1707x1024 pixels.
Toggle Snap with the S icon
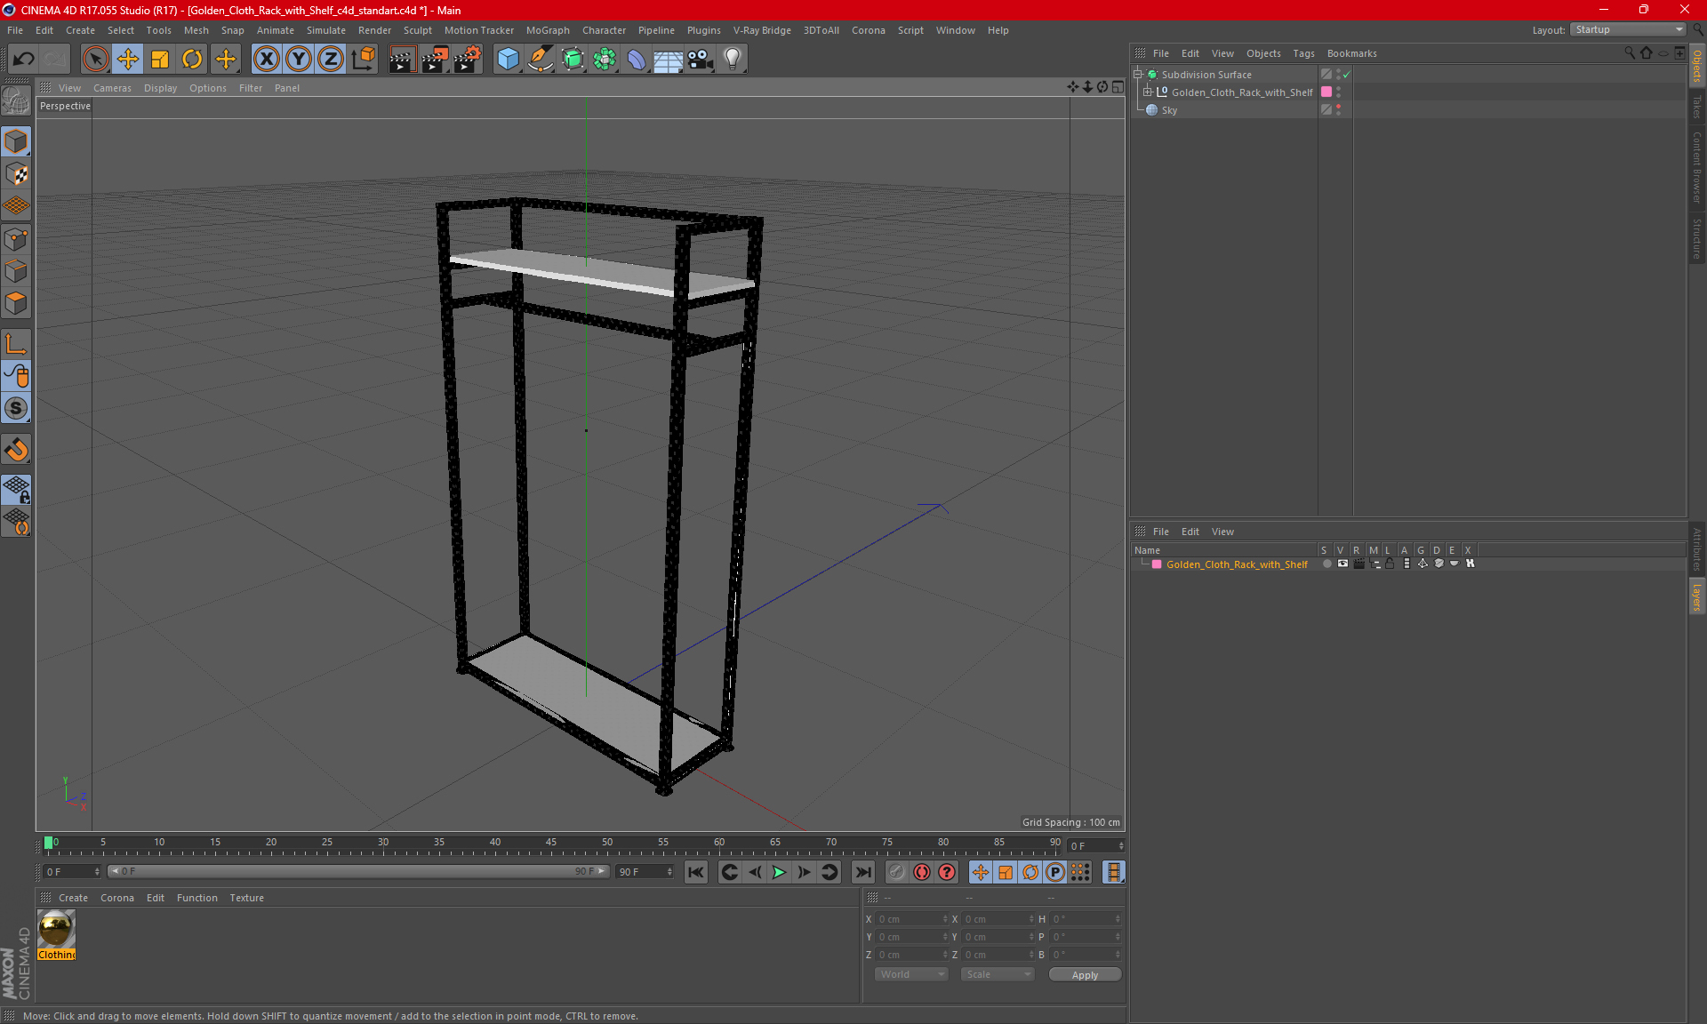pyautogui.click(x=16, y=408)
